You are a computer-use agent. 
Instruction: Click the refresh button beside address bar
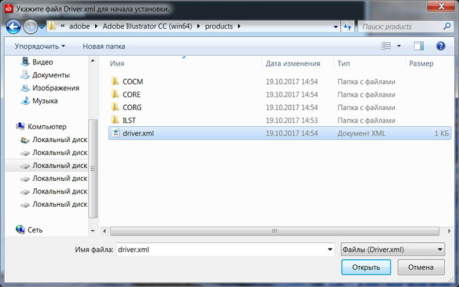348,26
